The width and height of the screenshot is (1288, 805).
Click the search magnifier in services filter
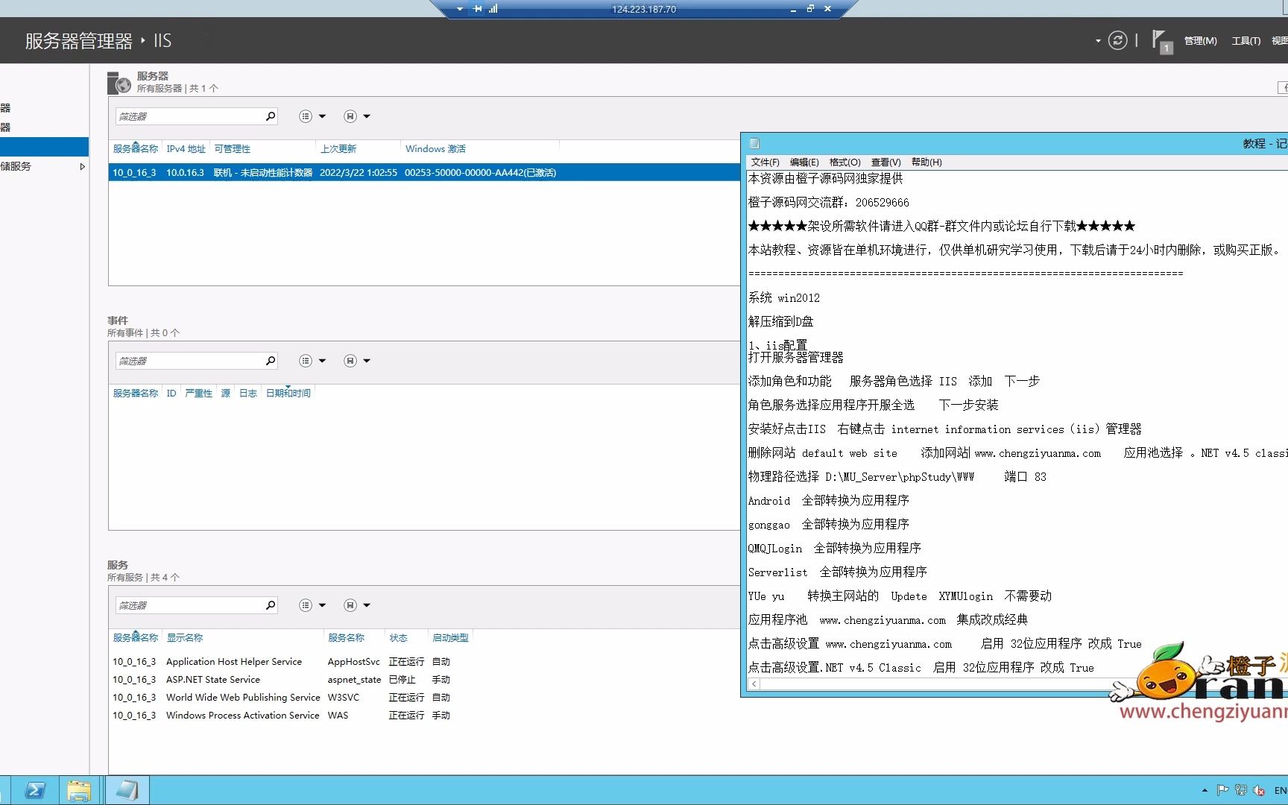(271, 605)
